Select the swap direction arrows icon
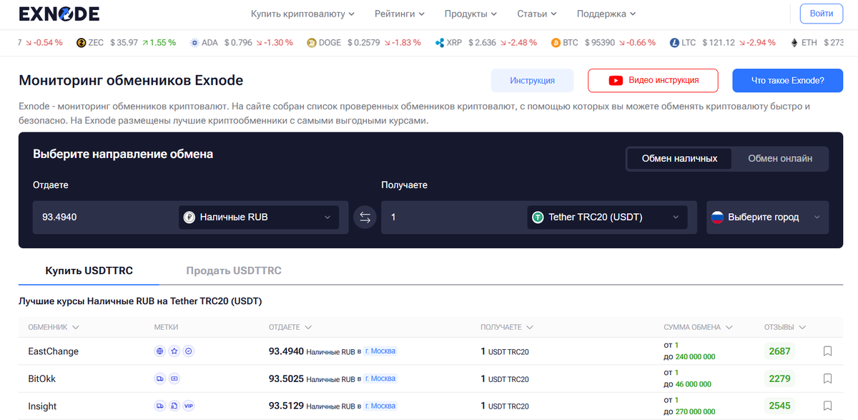 point(365,217)
